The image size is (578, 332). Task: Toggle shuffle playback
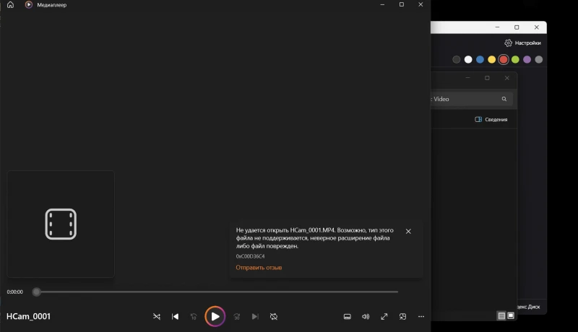[x=157, y=317]
